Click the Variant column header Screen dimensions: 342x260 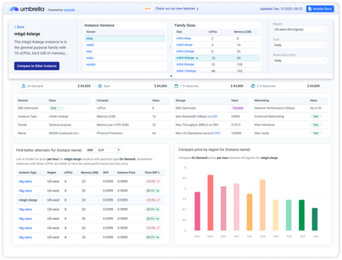pos(91,32)
